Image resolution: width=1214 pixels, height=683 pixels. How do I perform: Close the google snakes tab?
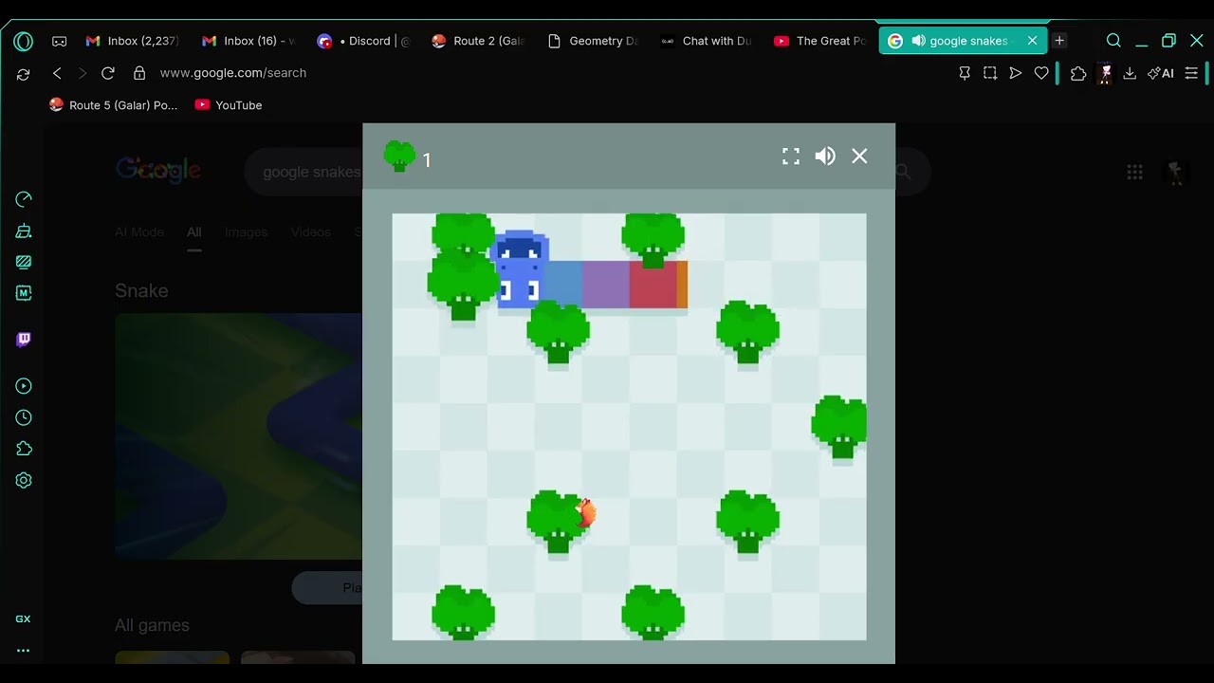coord(1032,41)
